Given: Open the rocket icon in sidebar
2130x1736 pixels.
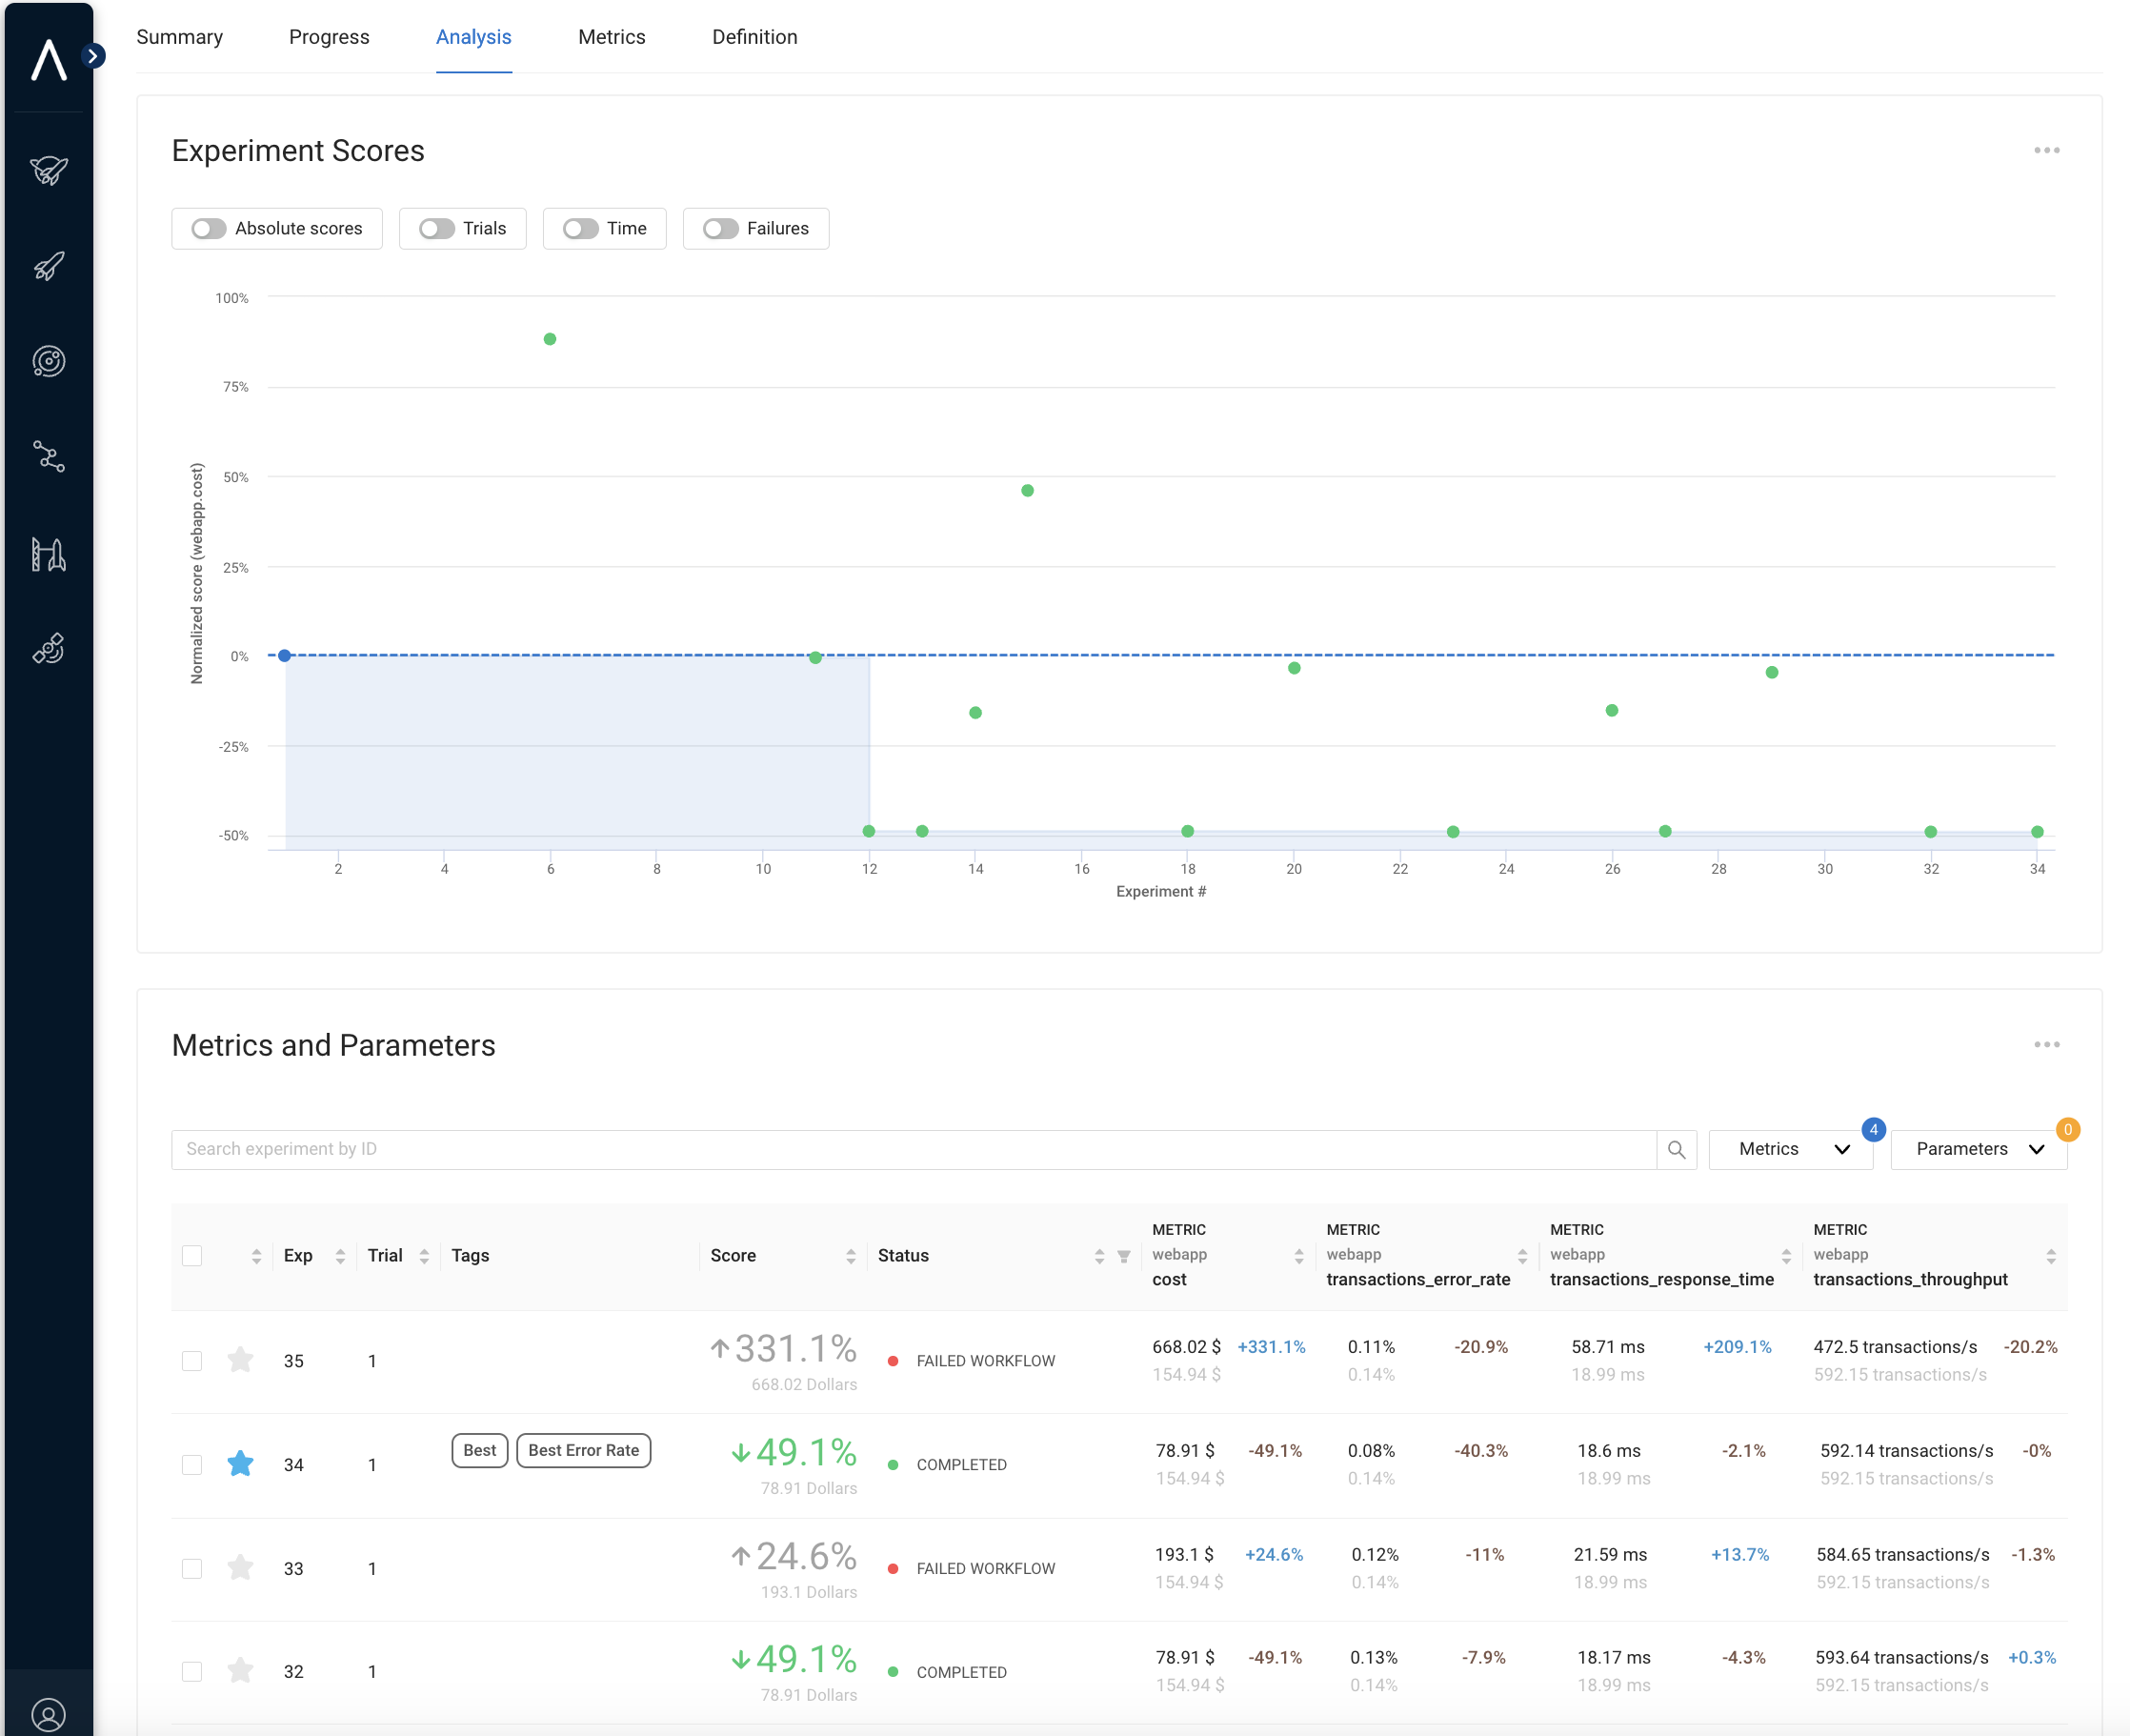Looking at the screenshot, I should (x=48, y=266).
